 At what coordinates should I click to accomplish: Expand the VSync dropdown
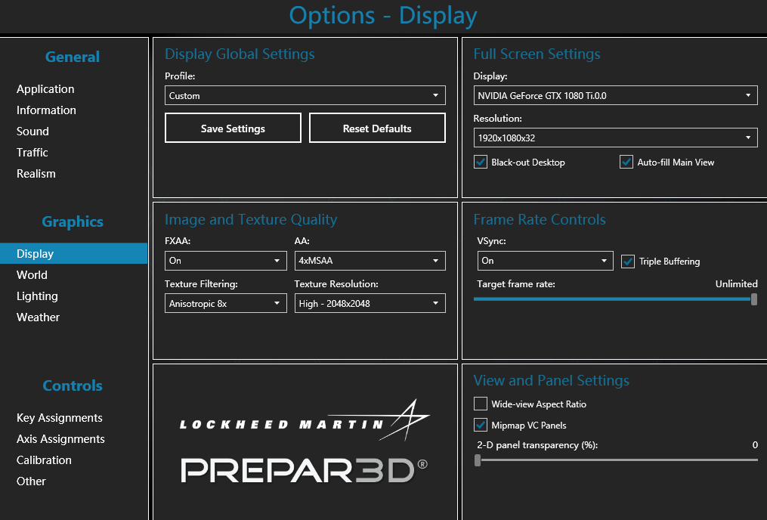click(x=544, y=261)
